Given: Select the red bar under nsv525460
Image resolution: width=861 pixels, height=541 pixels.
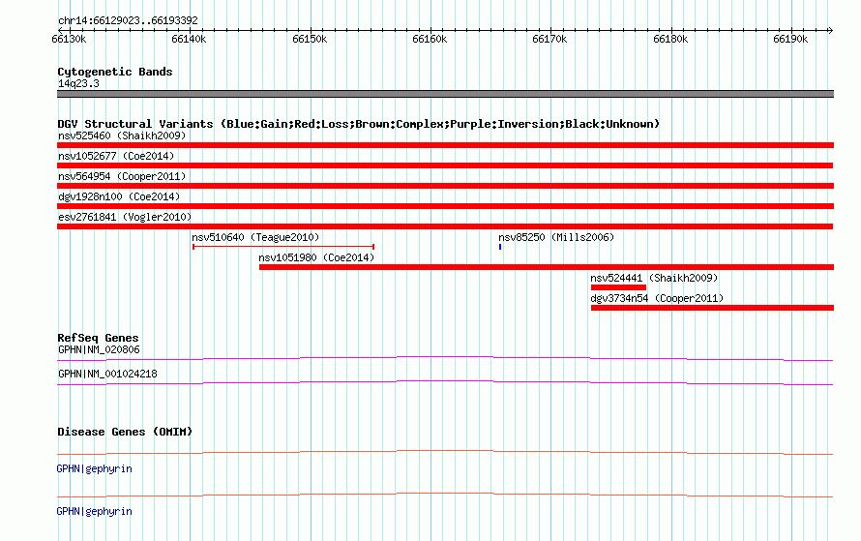Looking at the screenshot, I should [445, 145].
